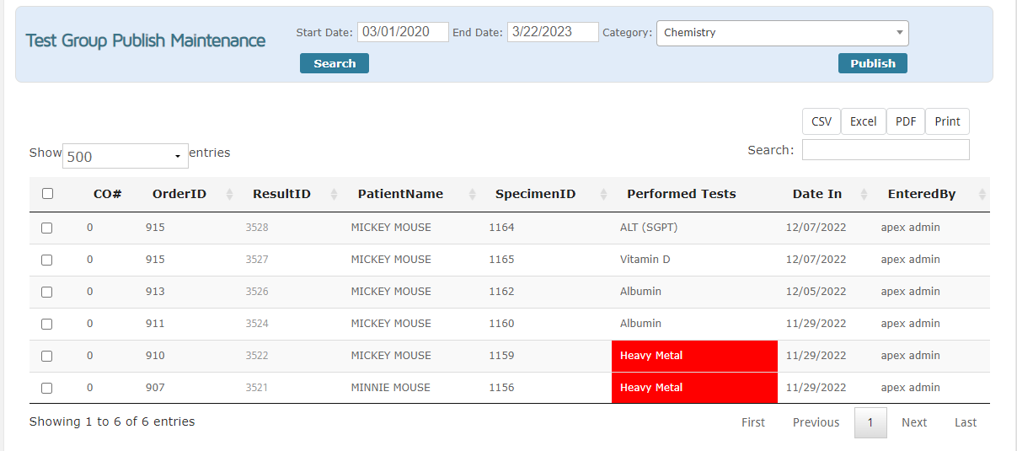This screenshot has height=451, width=1017.
Task: Check the row for ResultID 3521
Action: [47, 388]
